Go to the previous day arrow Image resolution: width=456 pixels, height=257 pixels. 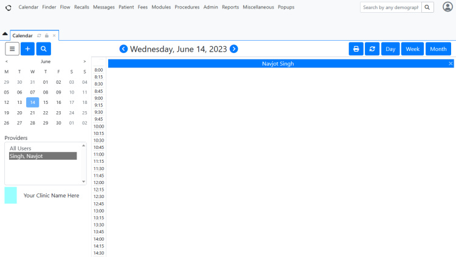click(x=123, y=49)
